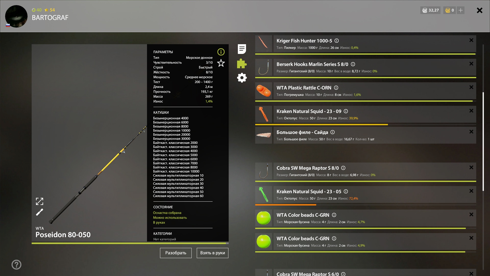Click the BARTOGRAF username

click(50, 18)
